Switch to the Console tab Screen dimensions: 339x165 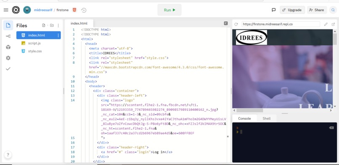(x=244, y=118)
